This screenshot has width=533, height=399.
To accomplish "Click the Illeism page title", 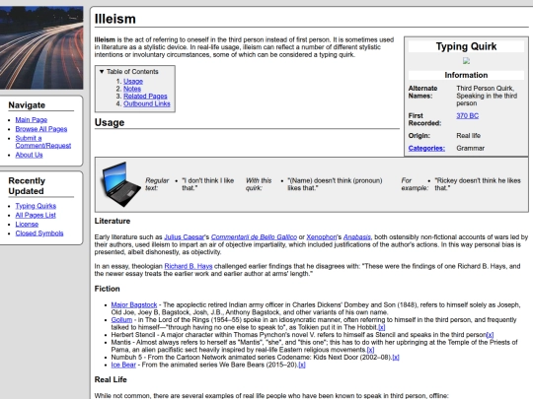I will point(115,19).
